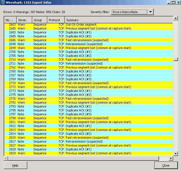Select row 2814 Duplicate ACK (#2)

(89, 134)
